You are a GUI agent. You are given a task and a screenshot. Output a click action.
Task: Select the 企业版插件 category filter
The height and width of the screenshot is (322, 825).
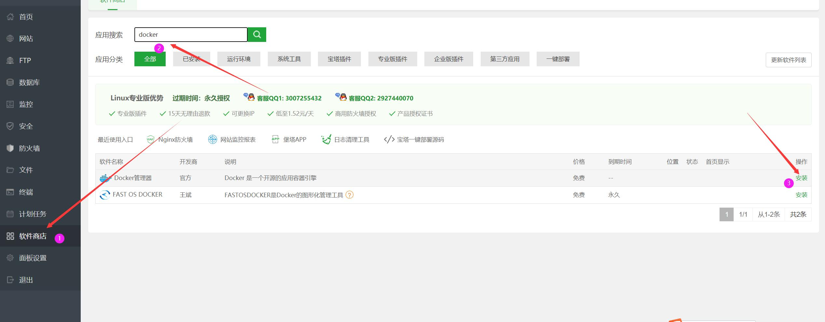(449, 59)
